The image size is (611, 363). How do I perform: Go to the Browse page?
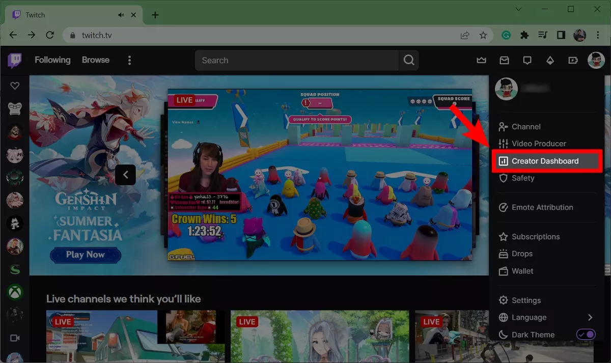[96, 60]
